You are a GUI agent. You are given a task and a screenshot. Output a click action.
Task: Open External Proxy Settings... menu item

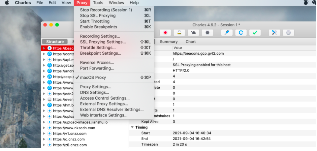coord(114,104)
